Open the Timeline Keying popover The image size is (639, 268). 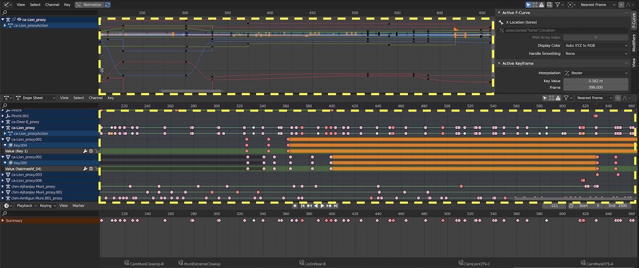tap(47, 205)
